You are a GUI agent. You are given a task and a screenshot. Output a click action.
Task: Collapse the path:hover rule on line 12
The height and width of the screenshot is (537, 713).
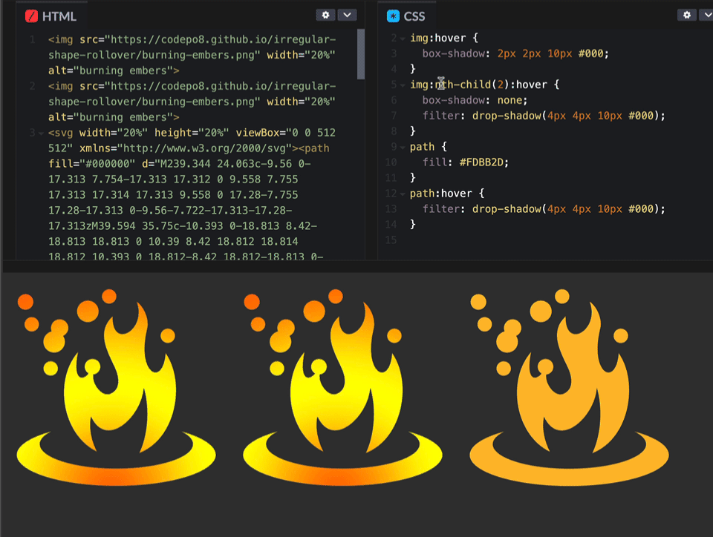coord(402,193)
